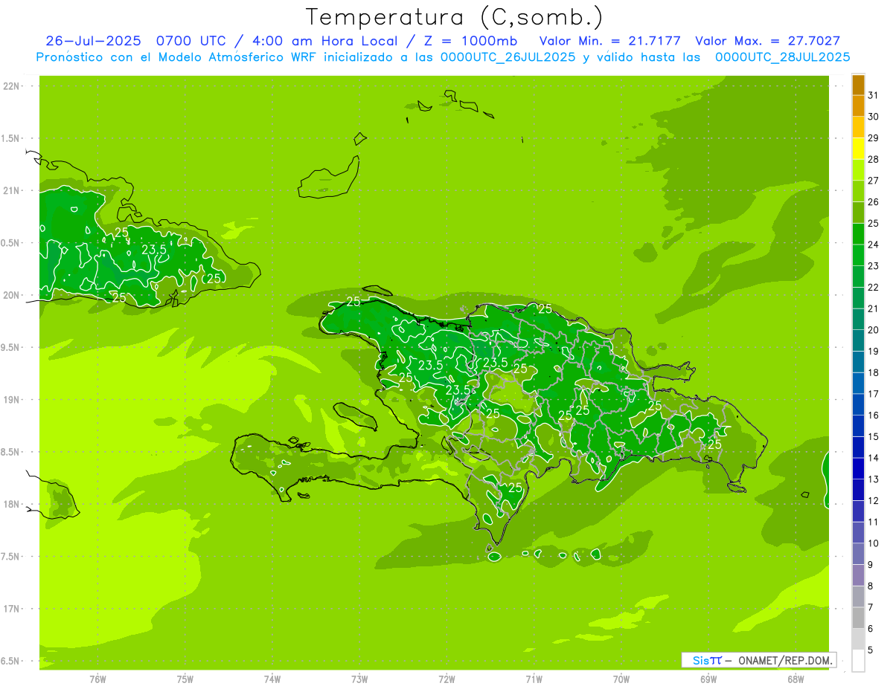Click the "21N" latitude axis label

pyautogui.click(x=11, y=191)
